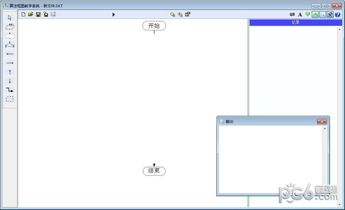
Task: Choose the rectangle process box tool
Action: pos(10,36)
